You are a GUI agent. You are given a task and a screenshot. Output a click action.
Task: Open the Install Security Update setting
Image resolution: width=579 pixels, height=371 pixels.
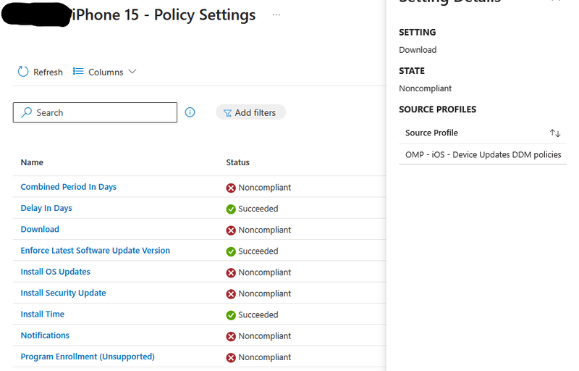tap(64, 293)
